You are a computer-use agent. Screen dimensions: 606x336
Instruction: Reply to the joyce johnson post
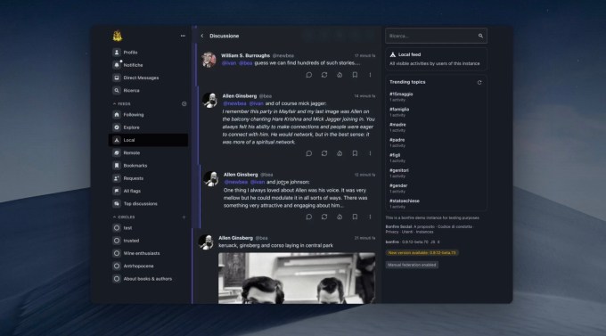click(x=309, y=217)
